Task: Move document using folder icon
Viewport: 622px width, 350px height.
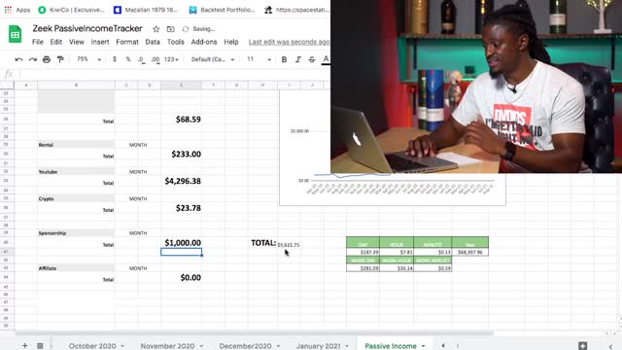Action: (x=171, y=29)
